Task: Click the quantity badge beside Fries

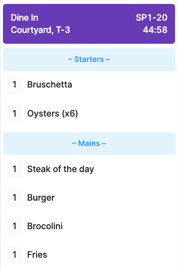Action: pos(15,255)
